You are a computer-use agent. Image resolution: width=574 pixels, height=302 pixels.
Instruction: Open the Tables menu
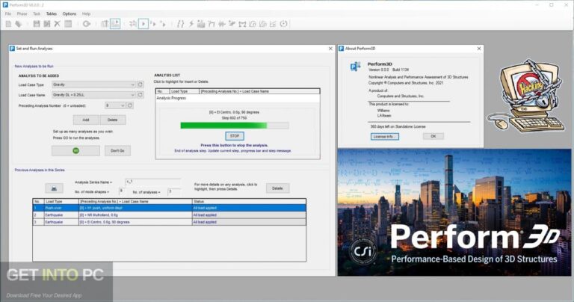tap(52, 13)
